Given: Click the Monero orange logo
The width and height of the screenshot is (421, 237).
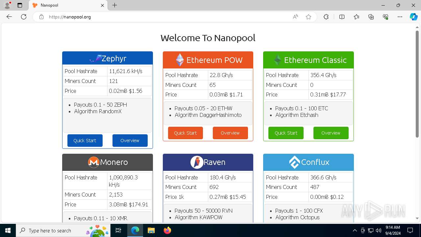Looking at the screenshot, I should pos(94,162).
